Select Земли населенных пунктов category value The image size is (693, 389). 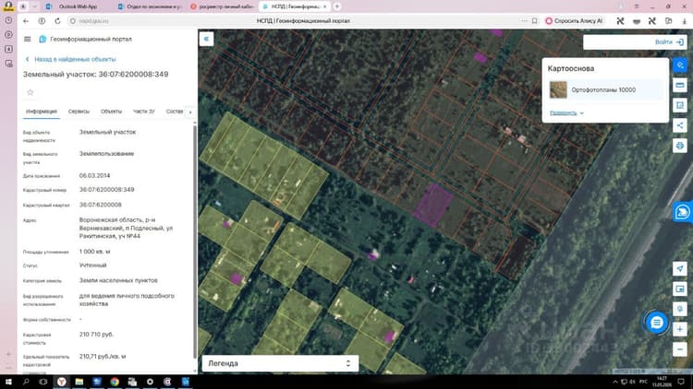click(x=118, y=280)
